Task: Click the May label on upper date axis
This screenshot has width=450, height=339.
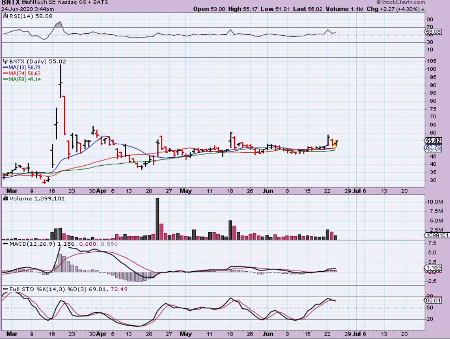Action: click(185, 190)
